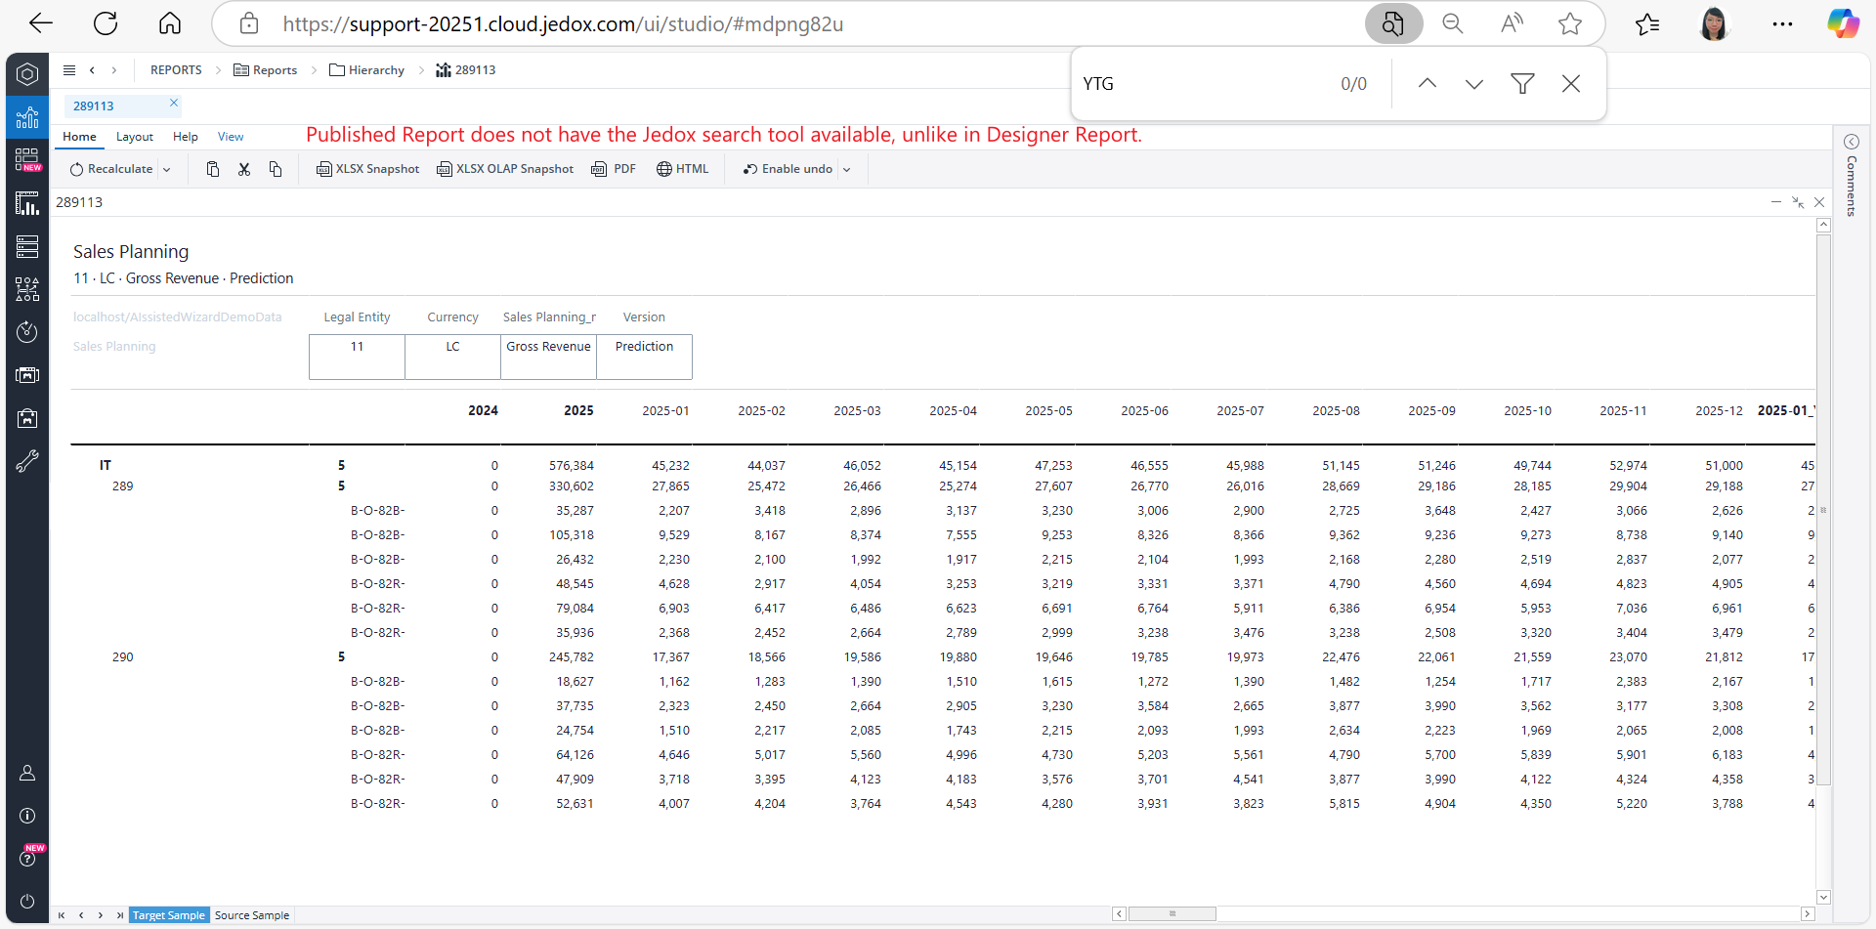Click the power logout icon in sidebar
The width and height of the screenshot is (1876, 929).
click(x=27, y=901)
